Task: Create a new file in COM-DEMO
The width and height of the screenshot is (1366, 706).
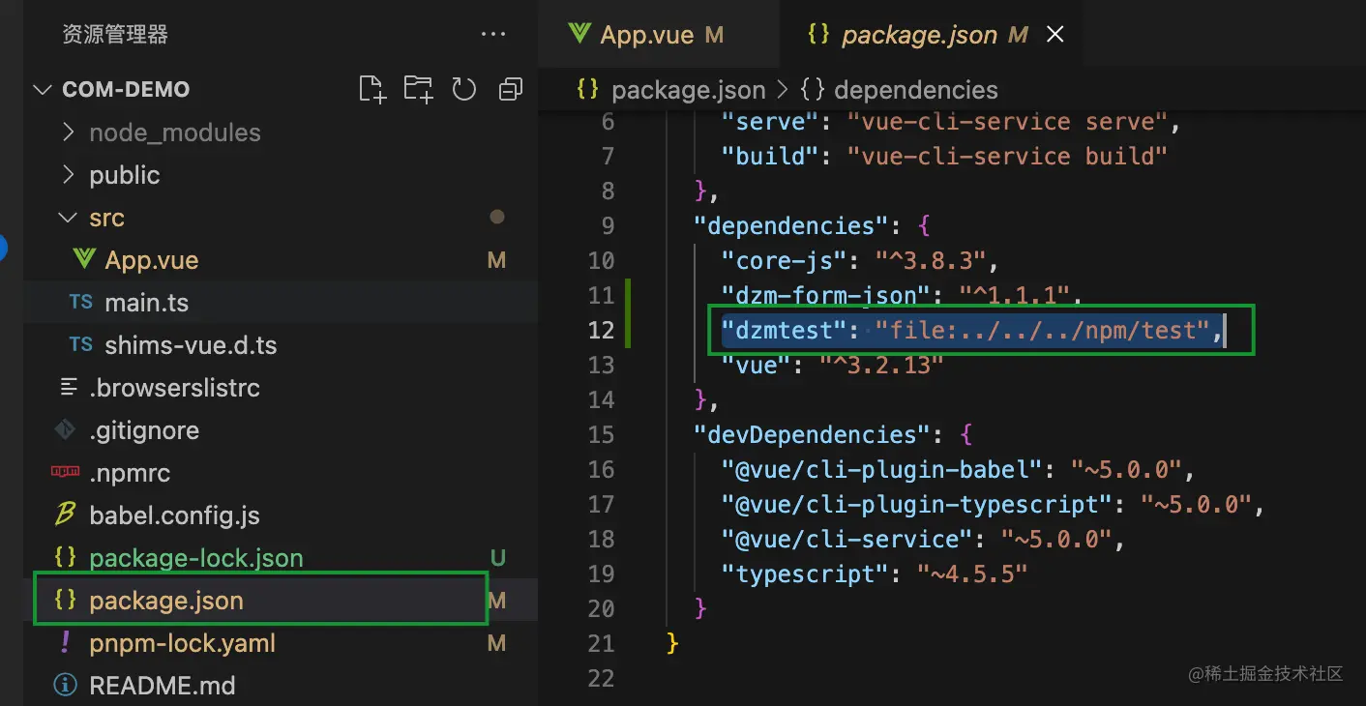Action: [x=372, y=89]
